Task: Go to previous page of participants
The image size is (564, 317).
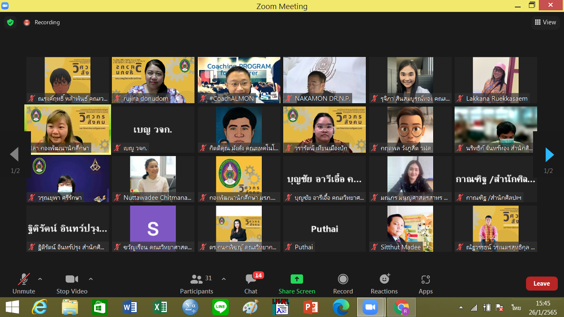Action: point(14,155)
